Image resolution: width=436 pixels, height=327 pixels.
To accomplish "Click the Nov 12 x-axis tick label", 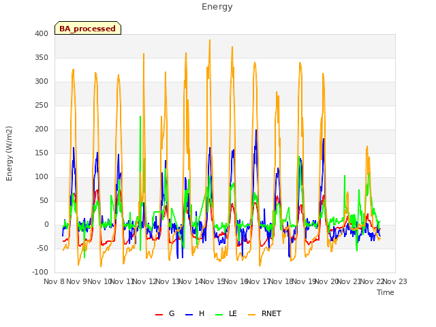I will 145,281.
